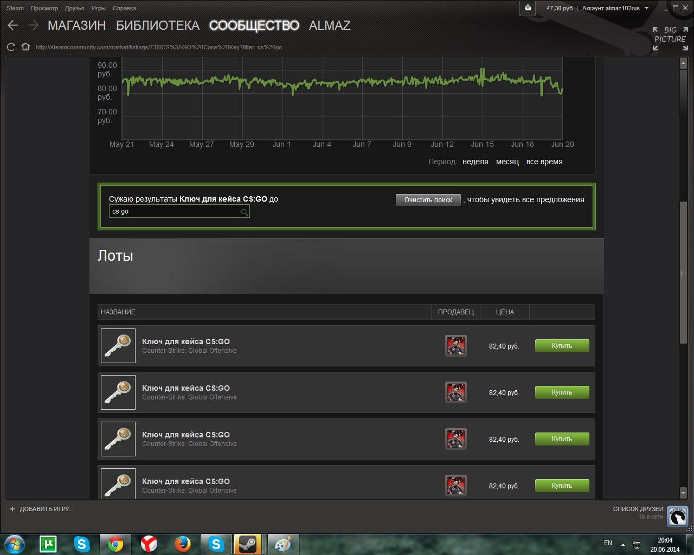Open second listing's key thumbnail
This screenshot has width=694, height=555.
click(x=118, y=392)
